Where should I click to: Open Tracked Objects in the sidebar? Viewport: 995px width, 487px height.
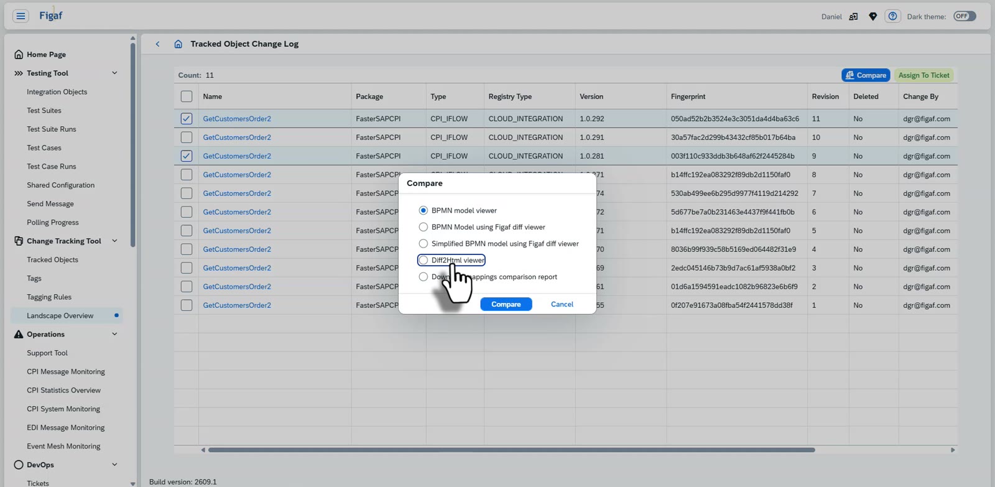tap(52, 260)
